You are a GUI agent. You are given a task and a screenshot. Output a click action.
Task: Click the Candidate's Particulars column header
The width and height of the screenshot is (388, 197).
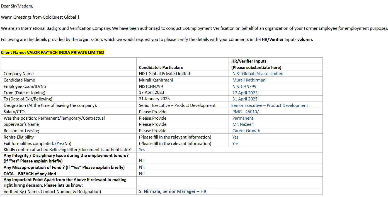pos(161,67)
